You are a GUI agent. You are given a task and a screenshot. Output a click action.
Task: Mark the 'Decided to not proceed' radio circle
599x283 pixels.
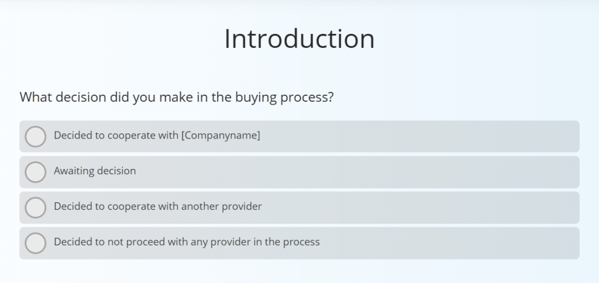click(x=36, y=243)
